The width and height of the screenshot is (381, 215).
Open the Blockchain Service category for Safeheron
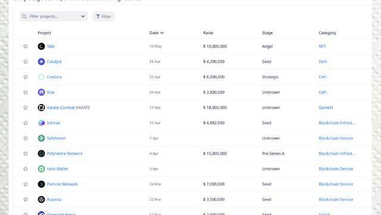[x=336, y=138]
